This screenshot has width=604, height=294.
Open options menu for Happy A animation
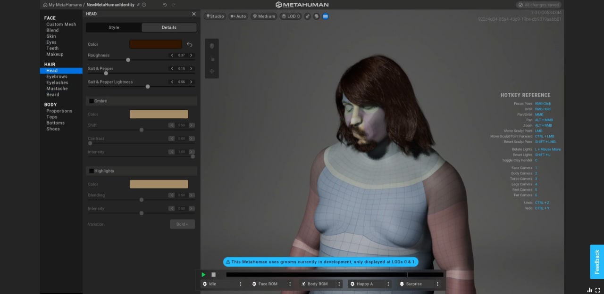388,284
